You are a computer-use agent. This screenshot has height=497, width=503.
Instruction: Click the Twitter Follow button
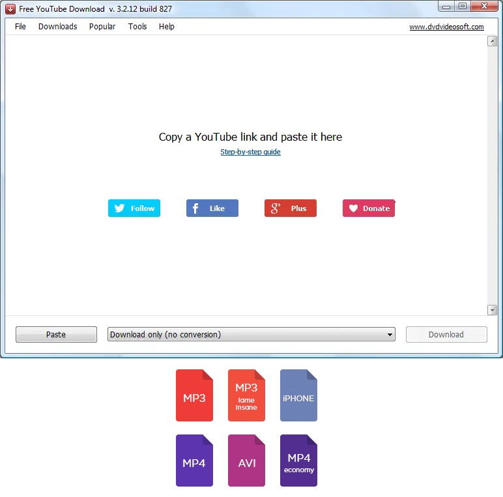tap(134, 208)
